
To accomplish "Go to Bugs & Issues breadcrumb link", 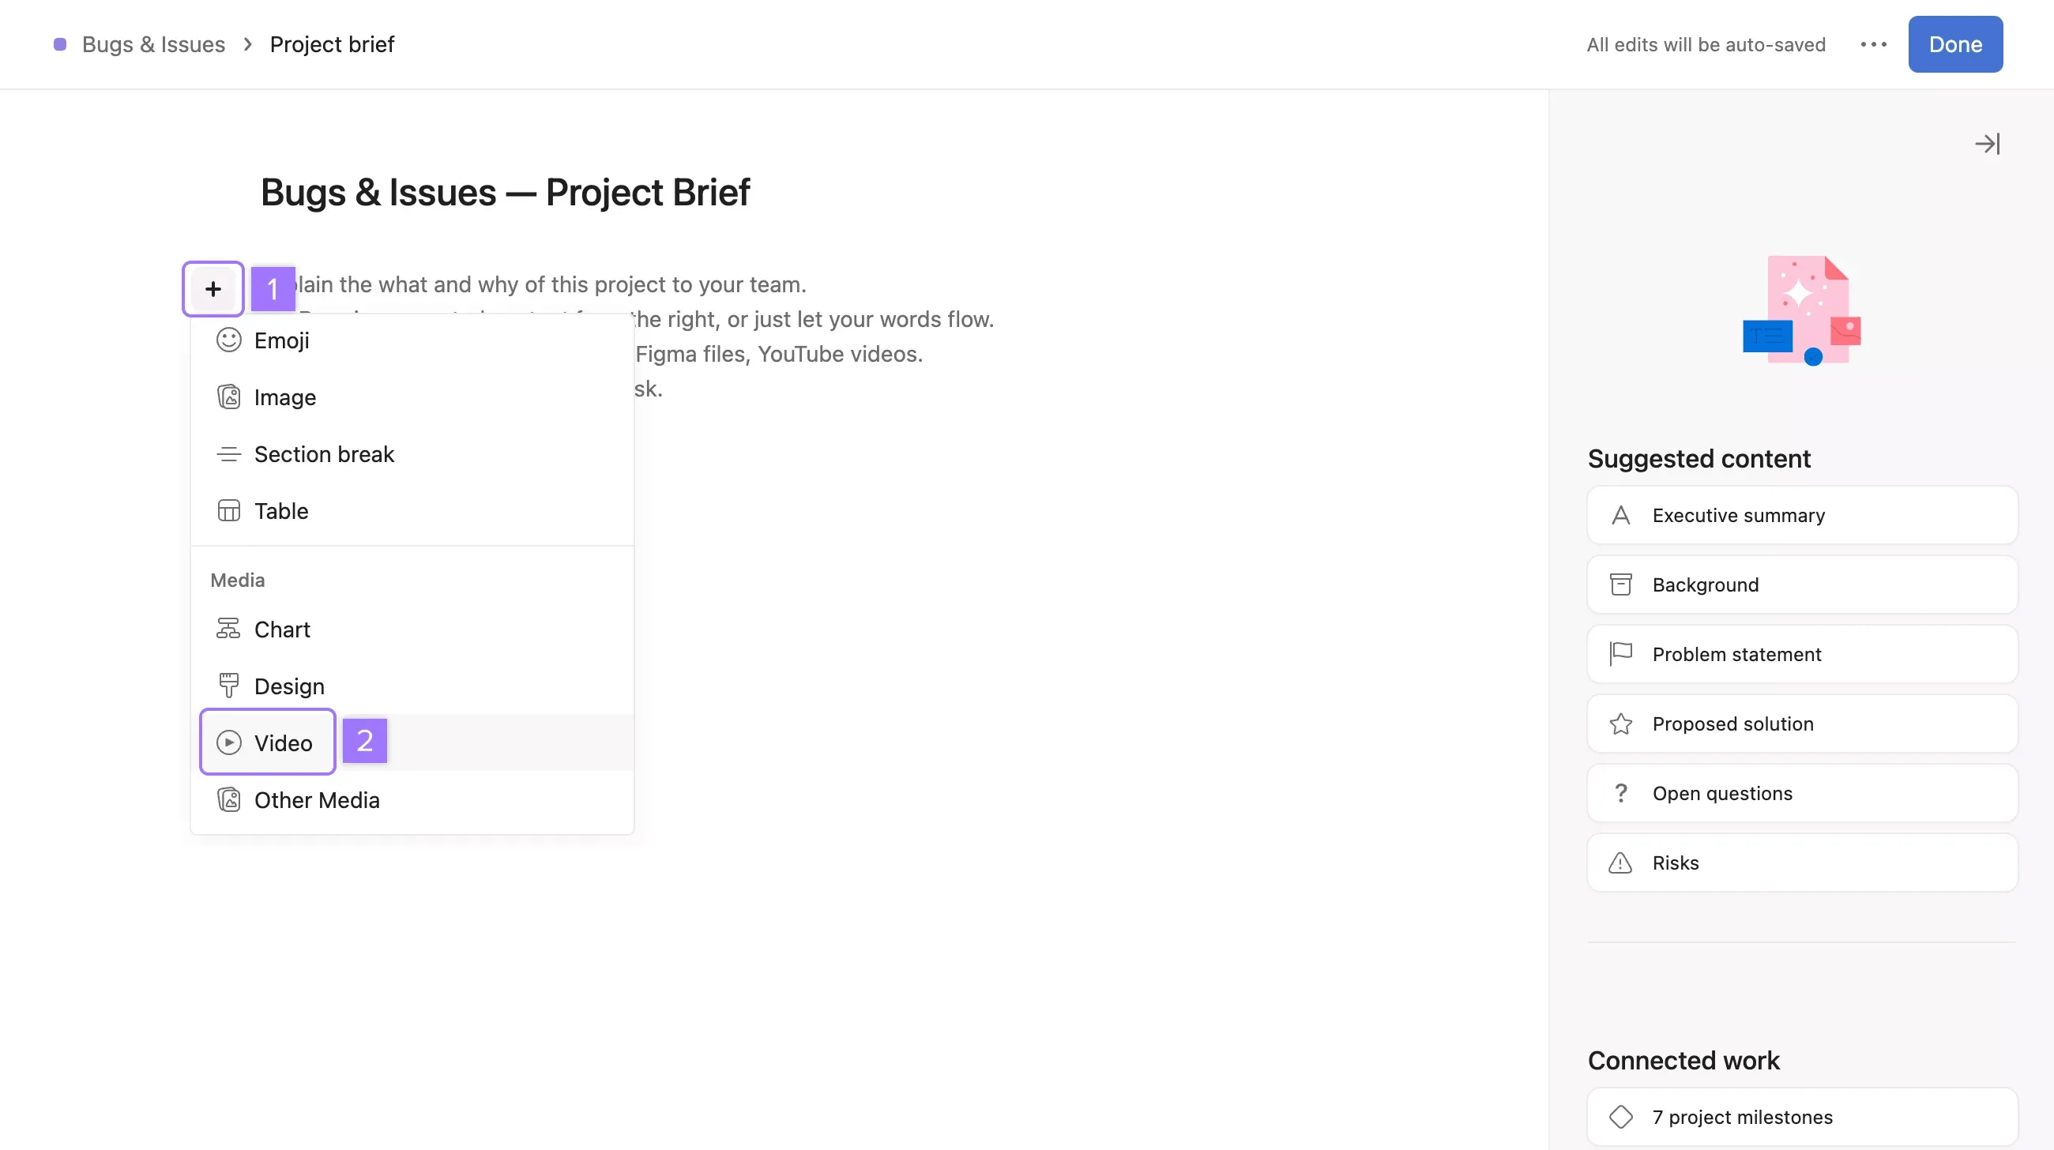I will coord(153,45).
